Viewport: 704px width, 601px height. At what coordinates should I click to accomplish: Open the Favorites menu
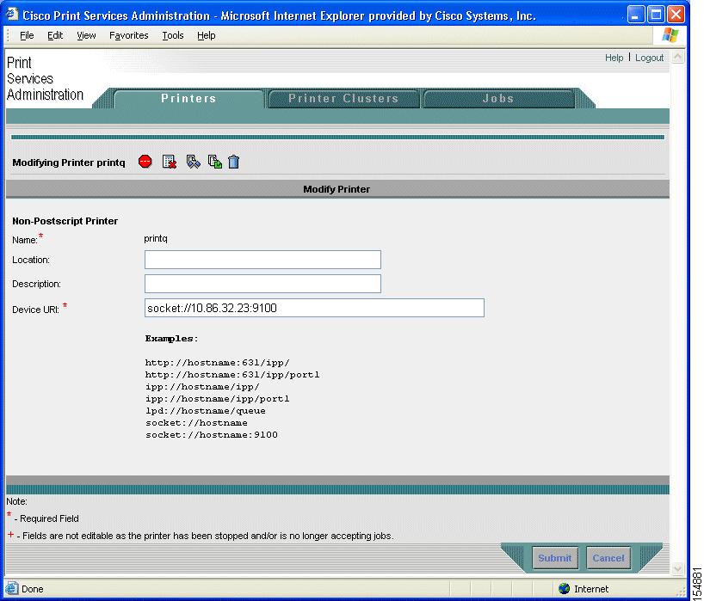(x=129, y=35)
